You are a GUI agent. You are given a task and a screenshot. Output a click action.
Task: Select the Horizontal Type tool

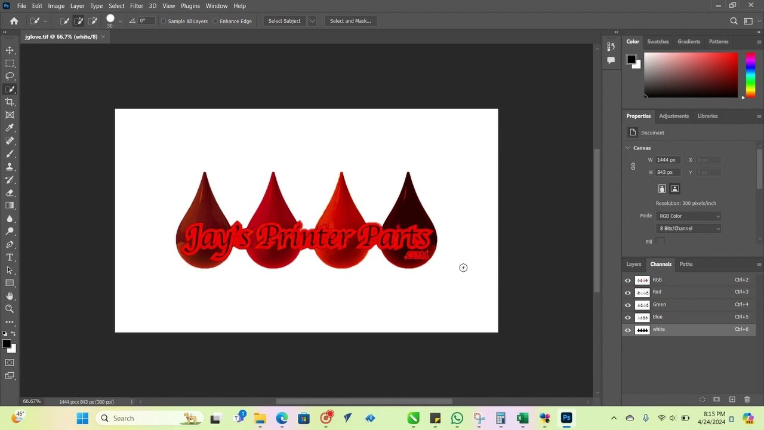coord(10,257)
